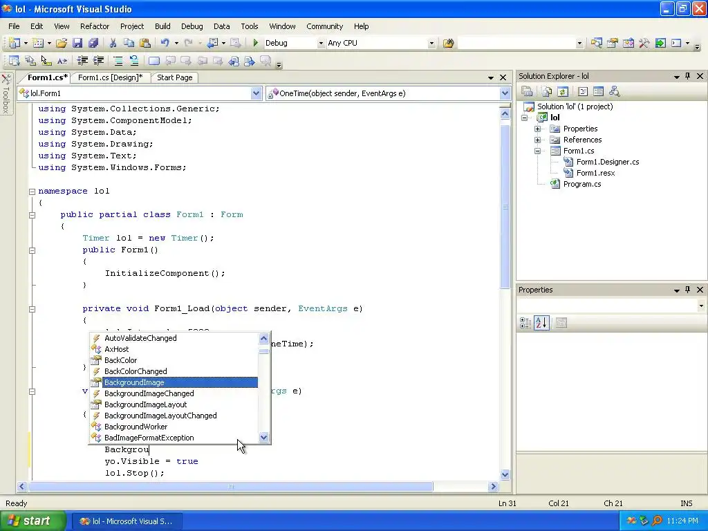Open the Debug menu
This screenshot has width=708, height=531.
coord(192,26)
